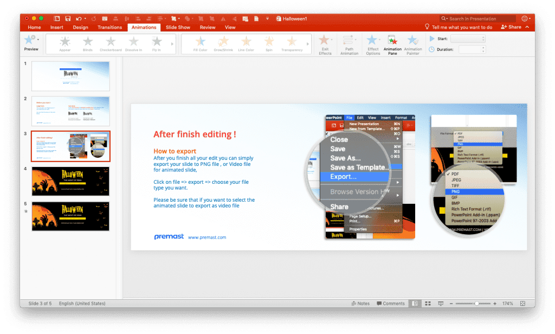This screenshot has width=555, height=334.
Task: Toggle the Animation Pane
Action: click(392, 45)
